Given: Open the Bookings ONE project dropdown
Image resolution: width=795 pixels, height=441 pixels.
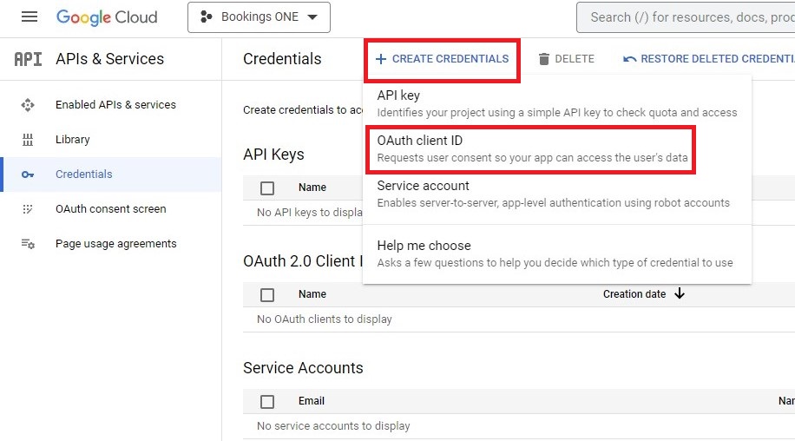Looking at the screenshot, I should (x=259, y=17).
